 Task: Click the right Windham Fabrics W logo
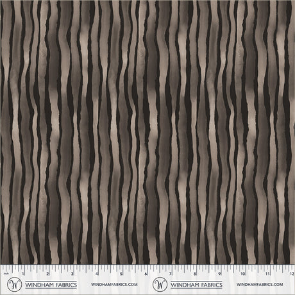click(160, 285)
